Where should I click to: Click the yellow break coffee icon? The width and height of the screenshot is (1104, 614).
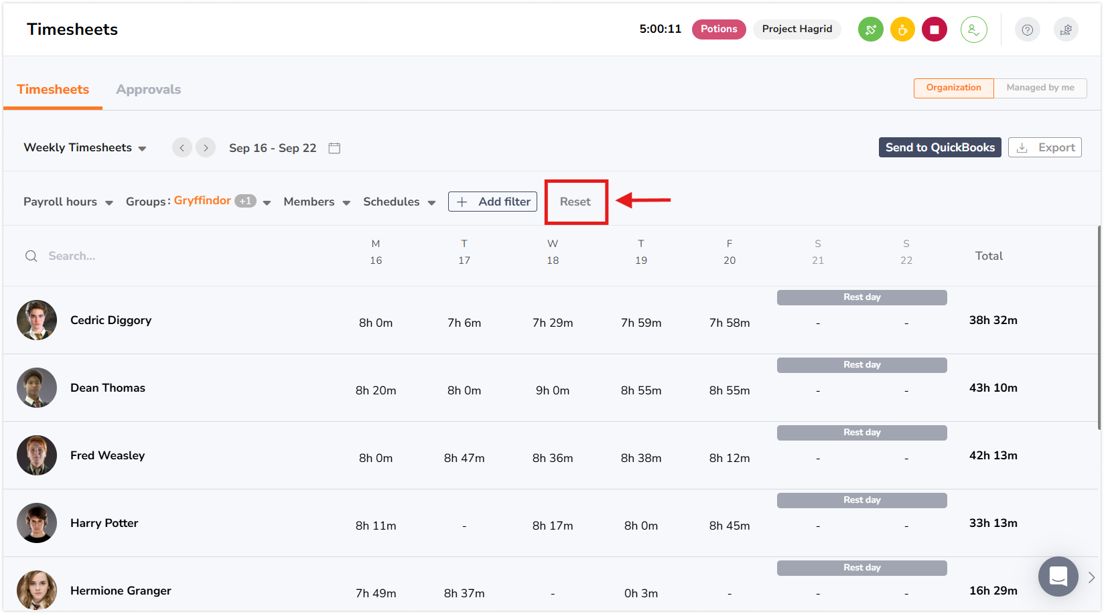902,29
